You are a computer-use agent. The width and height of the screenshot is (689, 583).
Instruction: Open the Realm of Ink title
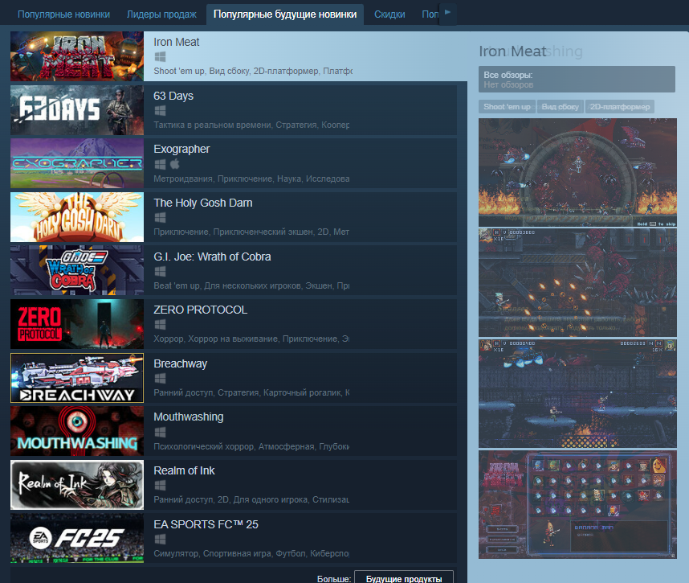click(184, 470)
